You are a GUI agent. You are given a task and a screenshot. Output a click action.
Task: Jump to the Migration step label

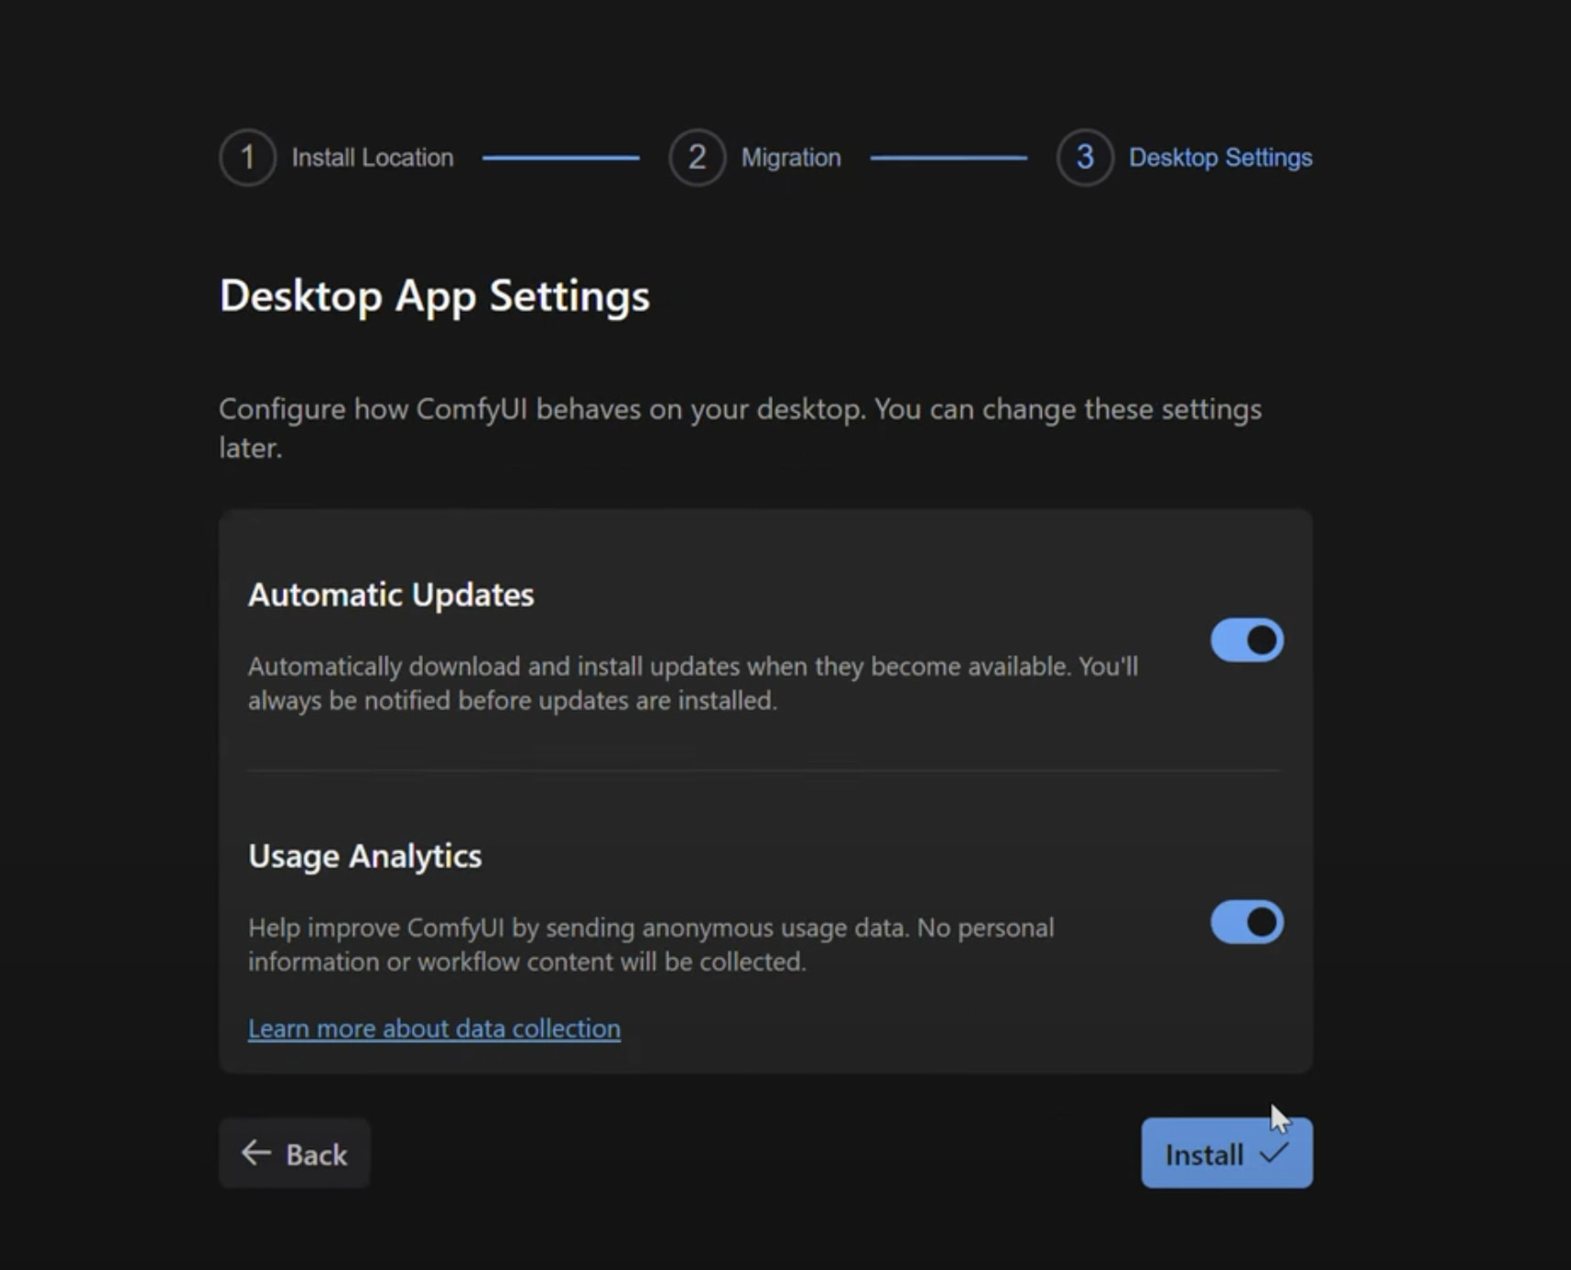coord(791,157)
